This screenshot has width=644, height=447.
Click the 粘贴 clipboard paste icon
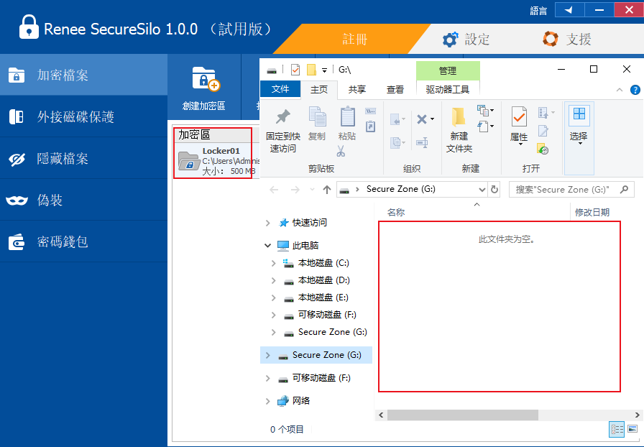(347, 116)
